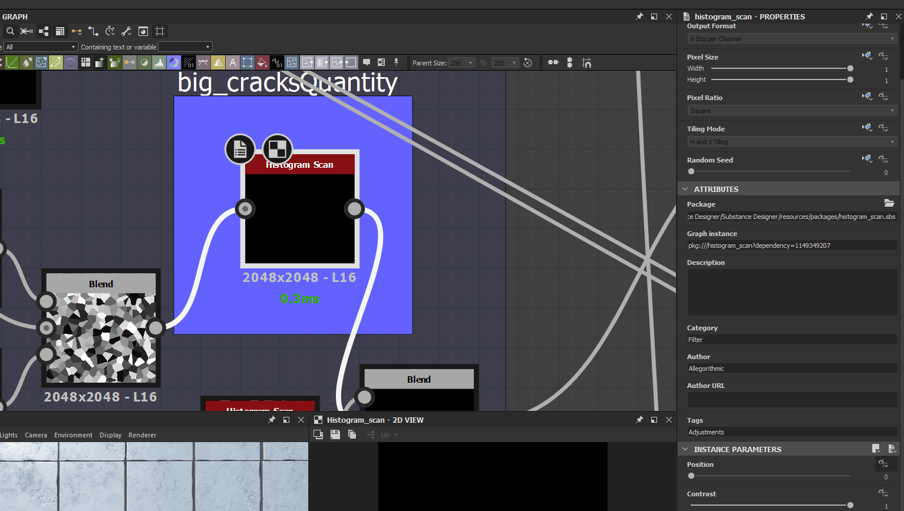Collapse the INSTANCE PARAMETERS section

point(685,449)
